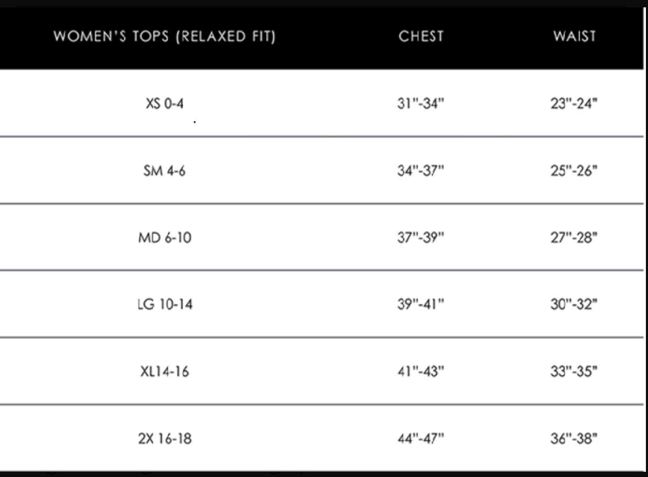This screenshot has height=477, width=648.
Task: Select the XS 0-4 size row label
Action: coord(165,103)
